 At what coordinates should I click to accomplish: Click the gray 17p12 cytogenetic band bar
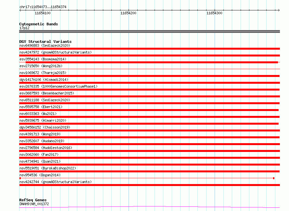tap(149, 31)
